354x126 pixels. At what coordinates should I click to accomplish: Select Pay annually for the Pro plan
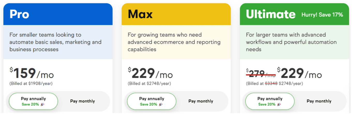point(33,101)
